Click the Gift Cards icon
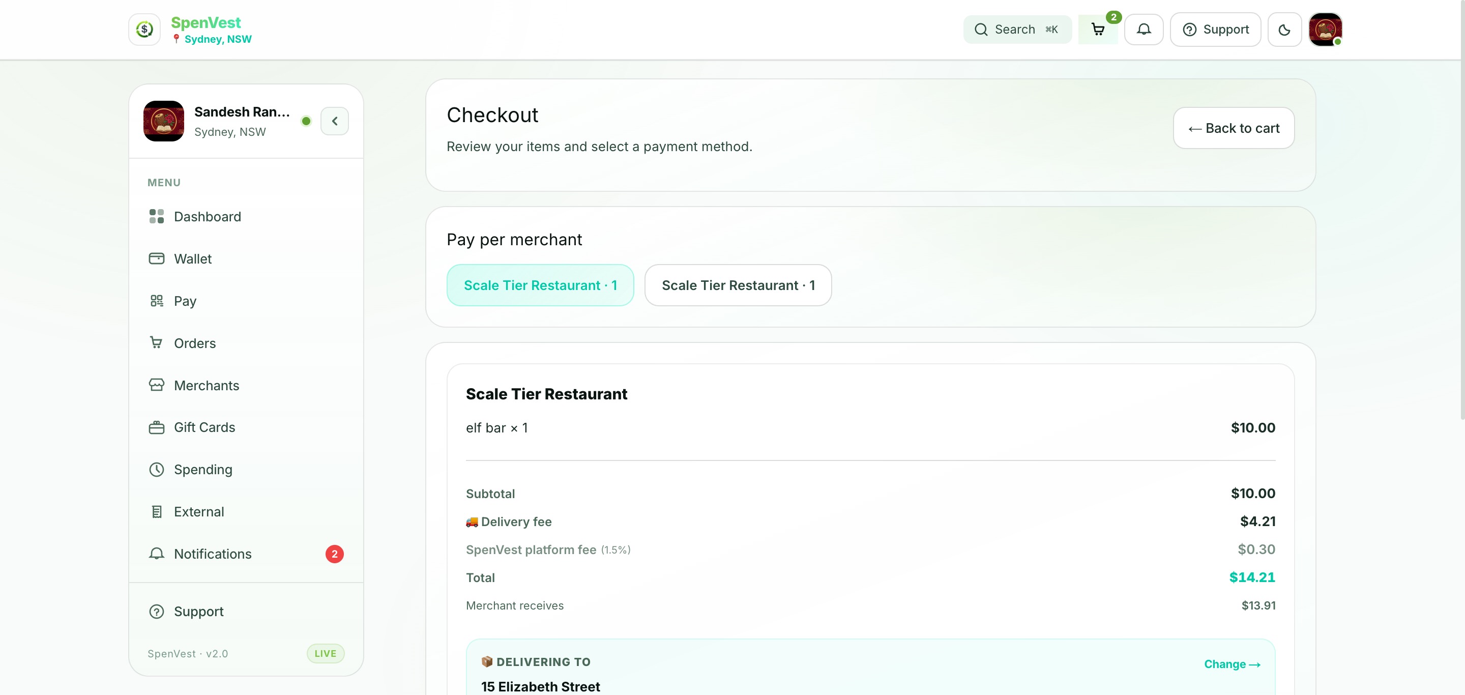Screen dimensions: 1465x695 (156, 427)
